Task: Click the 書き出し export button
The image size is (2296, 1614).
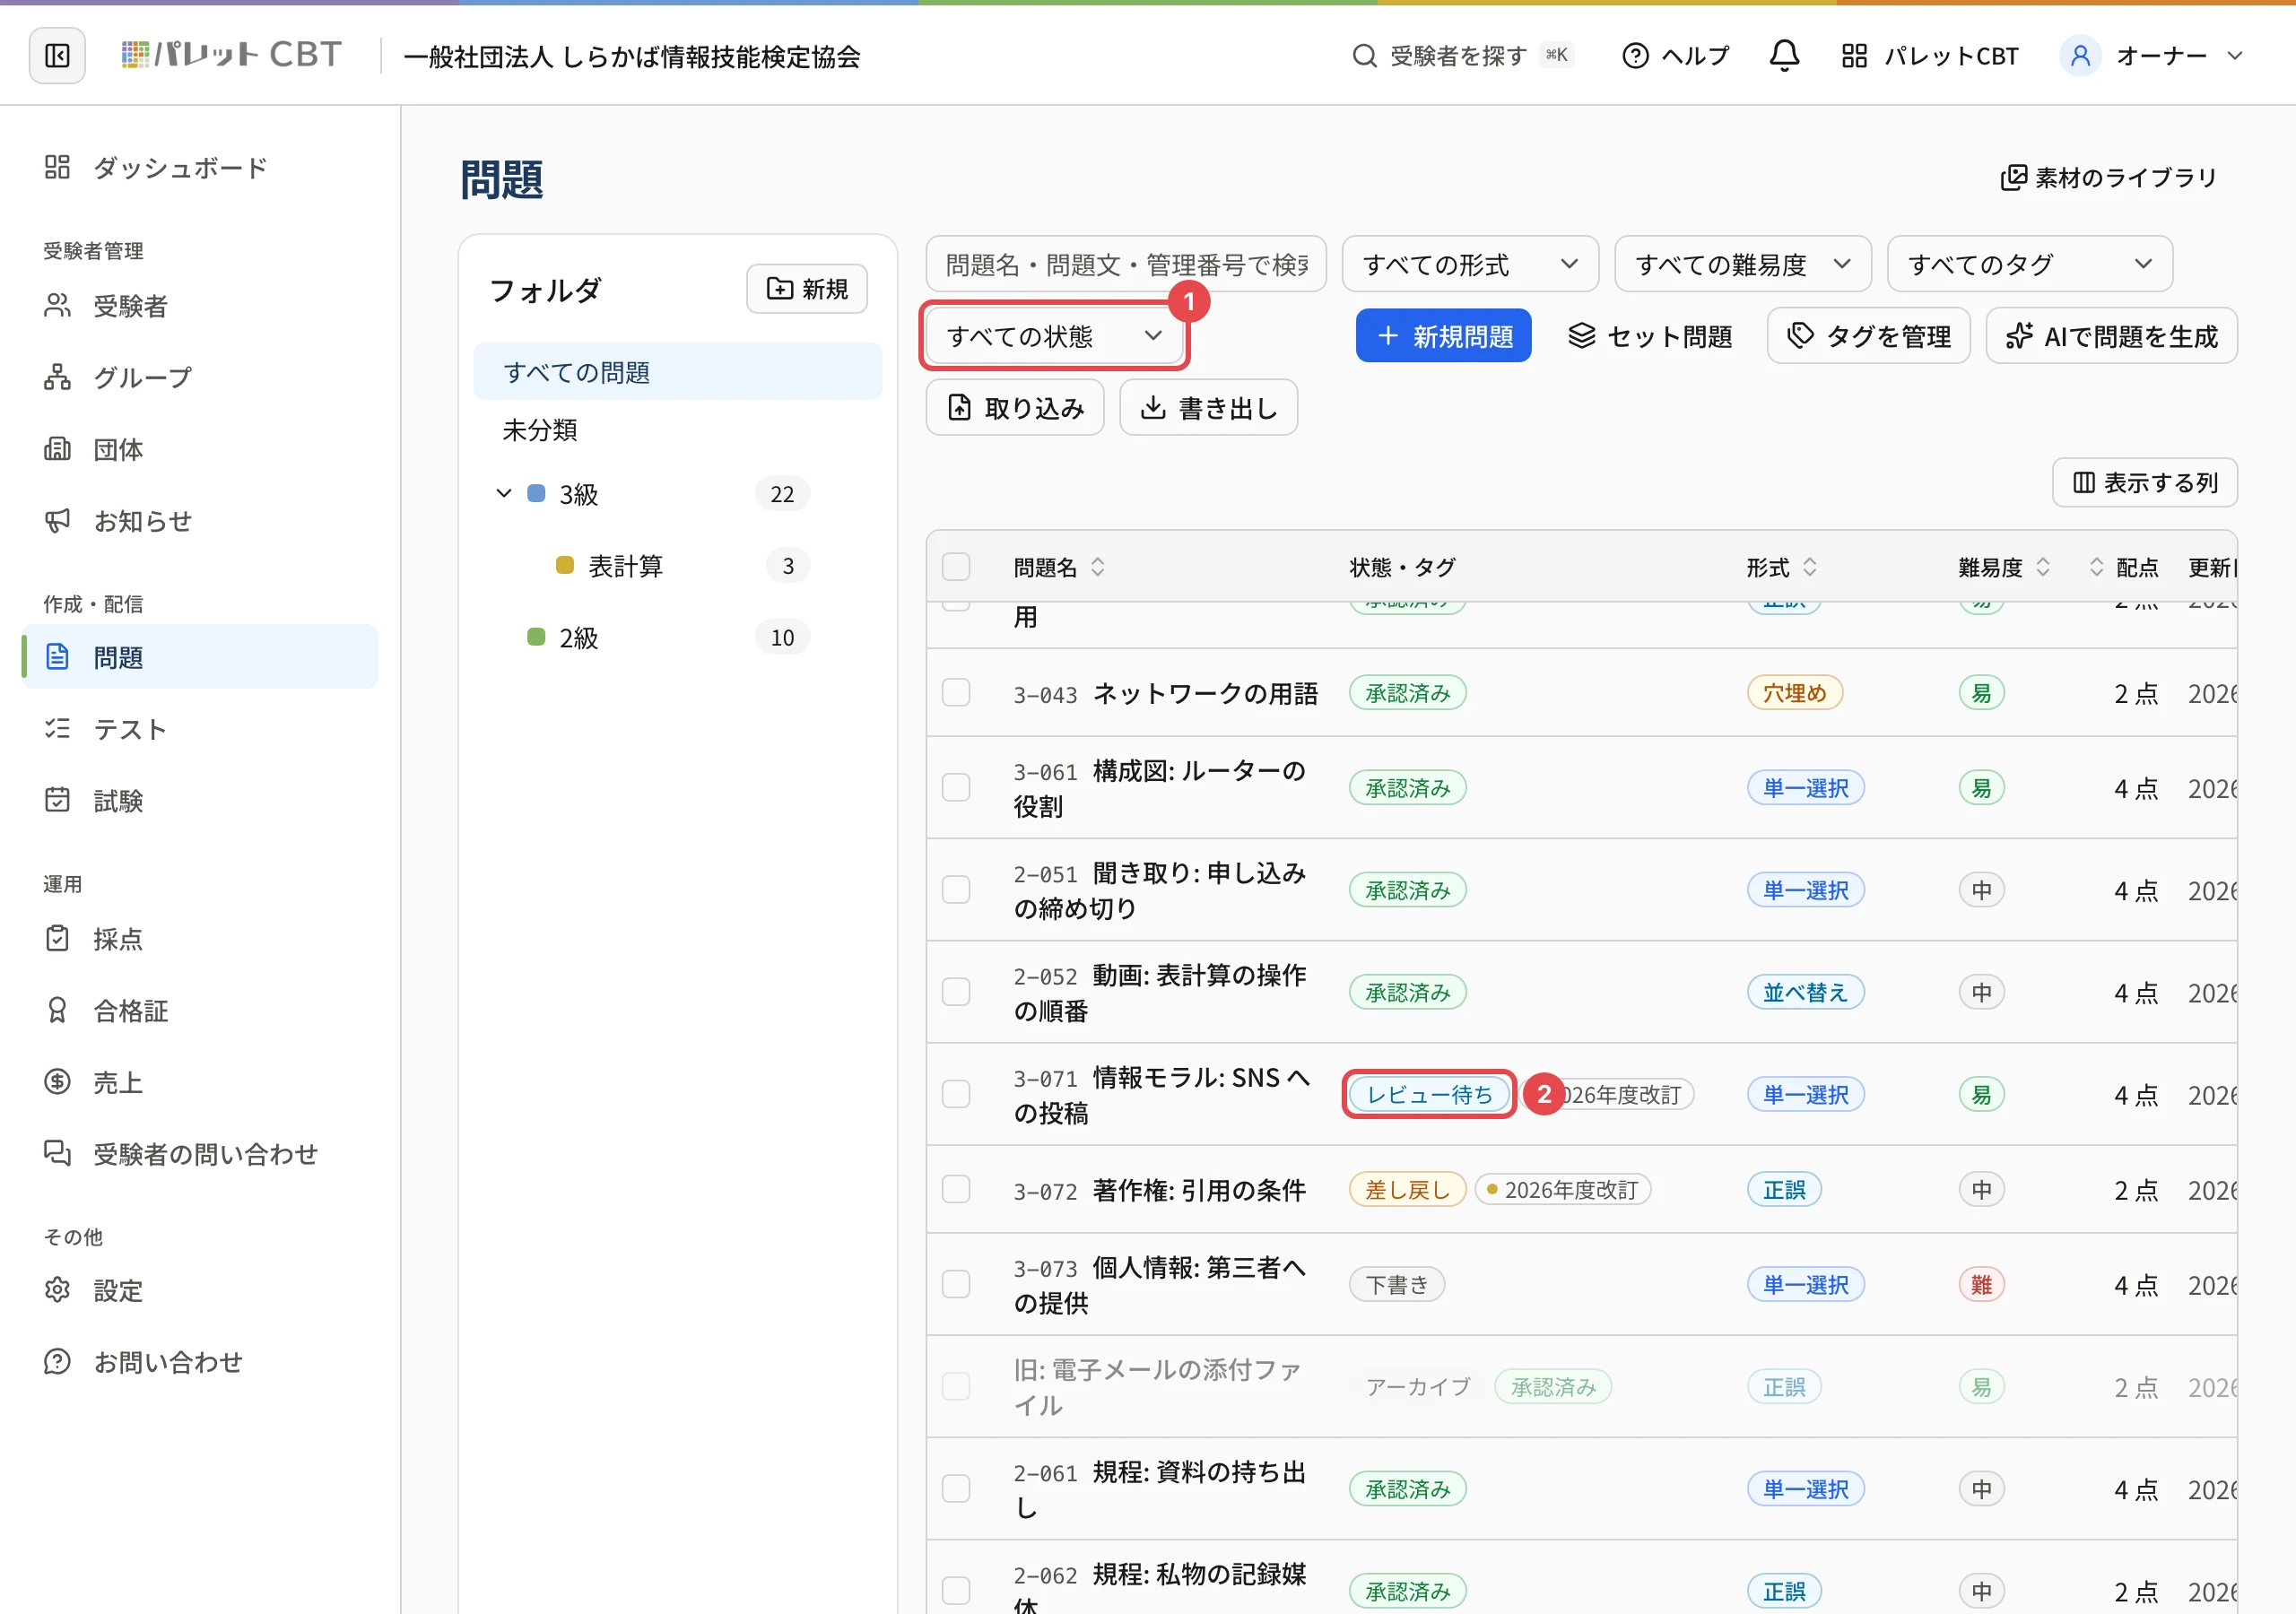Action: 1208,408
